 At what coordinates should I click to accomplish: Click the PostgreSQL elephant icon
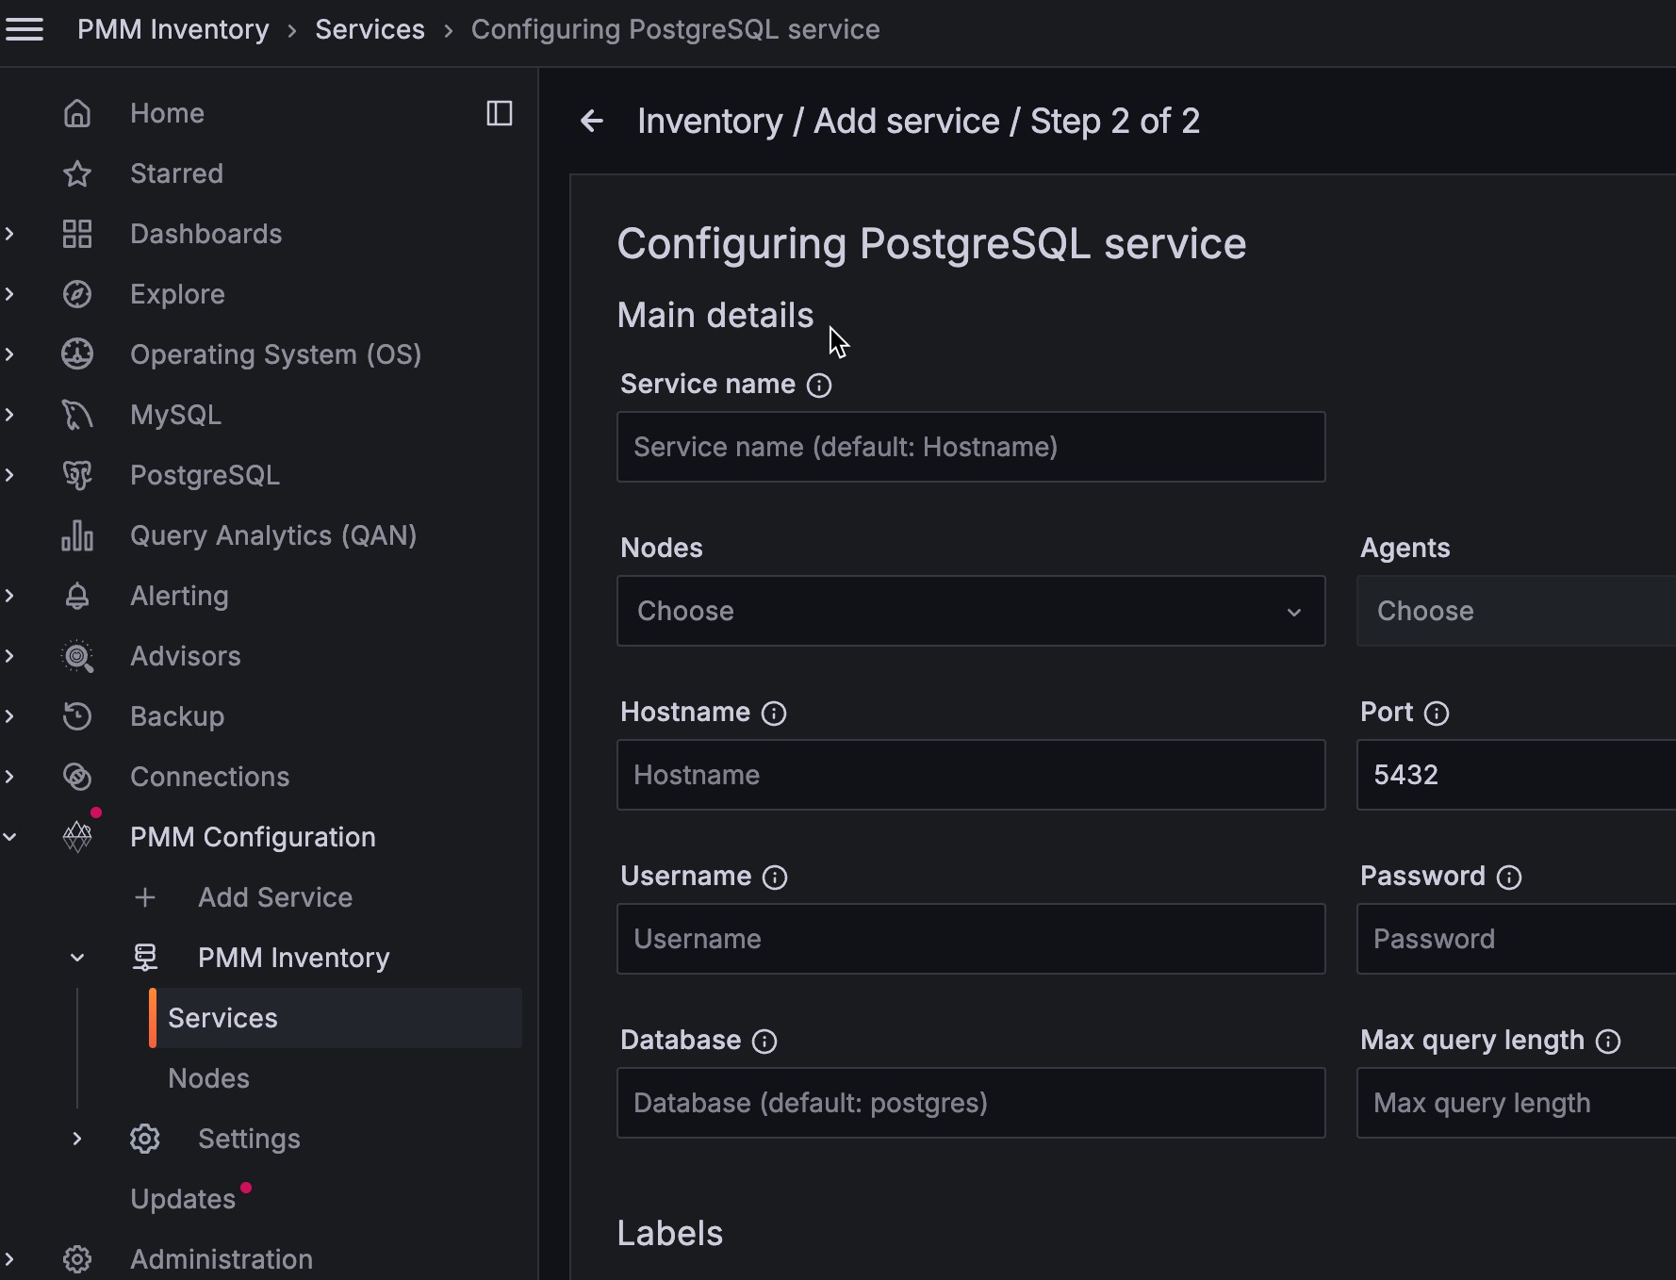click(77, 475)
